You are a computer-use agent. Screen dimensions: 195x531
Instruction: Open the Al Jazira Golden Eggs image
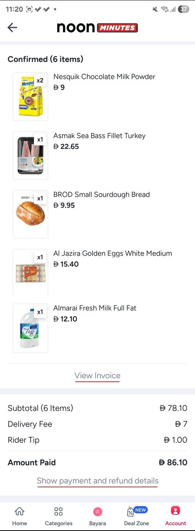pyautogui.click(x=30, y=272)
